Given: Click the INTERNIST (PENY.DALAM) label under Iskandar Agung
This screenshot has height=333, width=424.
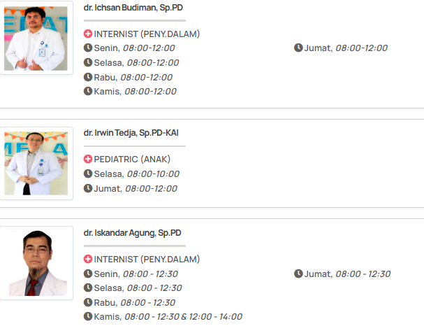Looking at the screenshot, I should pyautogui.click(x=147, y=260).
